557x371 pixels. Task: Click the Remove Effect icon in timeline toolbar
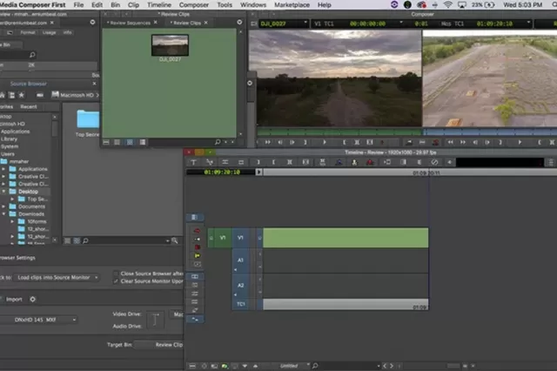(434, 162)
